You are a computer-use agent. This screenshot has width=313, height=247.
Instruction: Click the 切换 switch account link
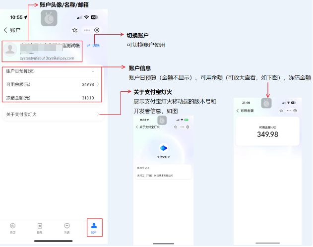point(96,46)
